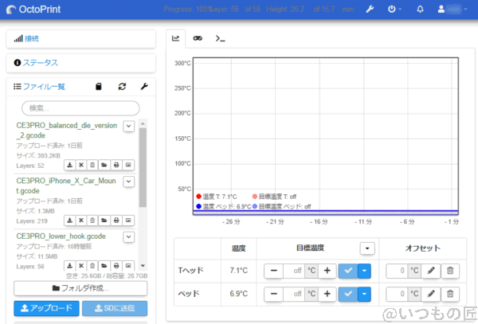Expand CE3PRO_balanced_die_version_2.gcode details chevron
Screen dimensions: 478x324
128,127
